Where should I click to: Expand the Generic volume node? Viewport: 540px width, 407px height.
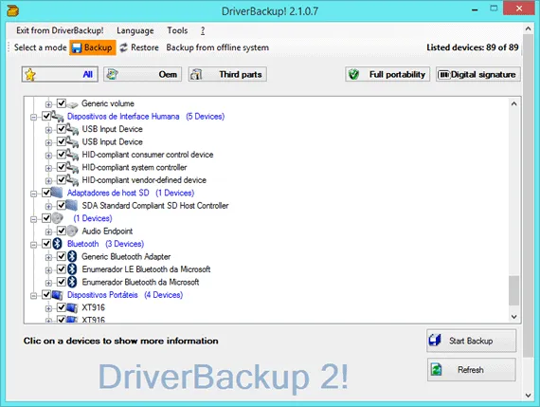[48, 104]
